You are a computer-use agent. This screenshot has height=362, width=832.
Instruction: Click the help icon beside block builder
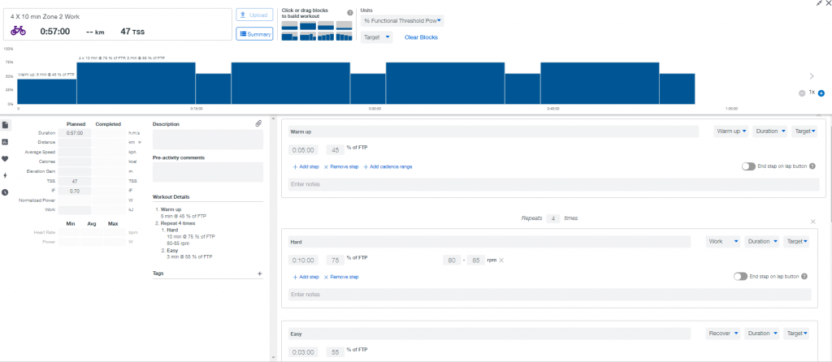pos(349,13)
